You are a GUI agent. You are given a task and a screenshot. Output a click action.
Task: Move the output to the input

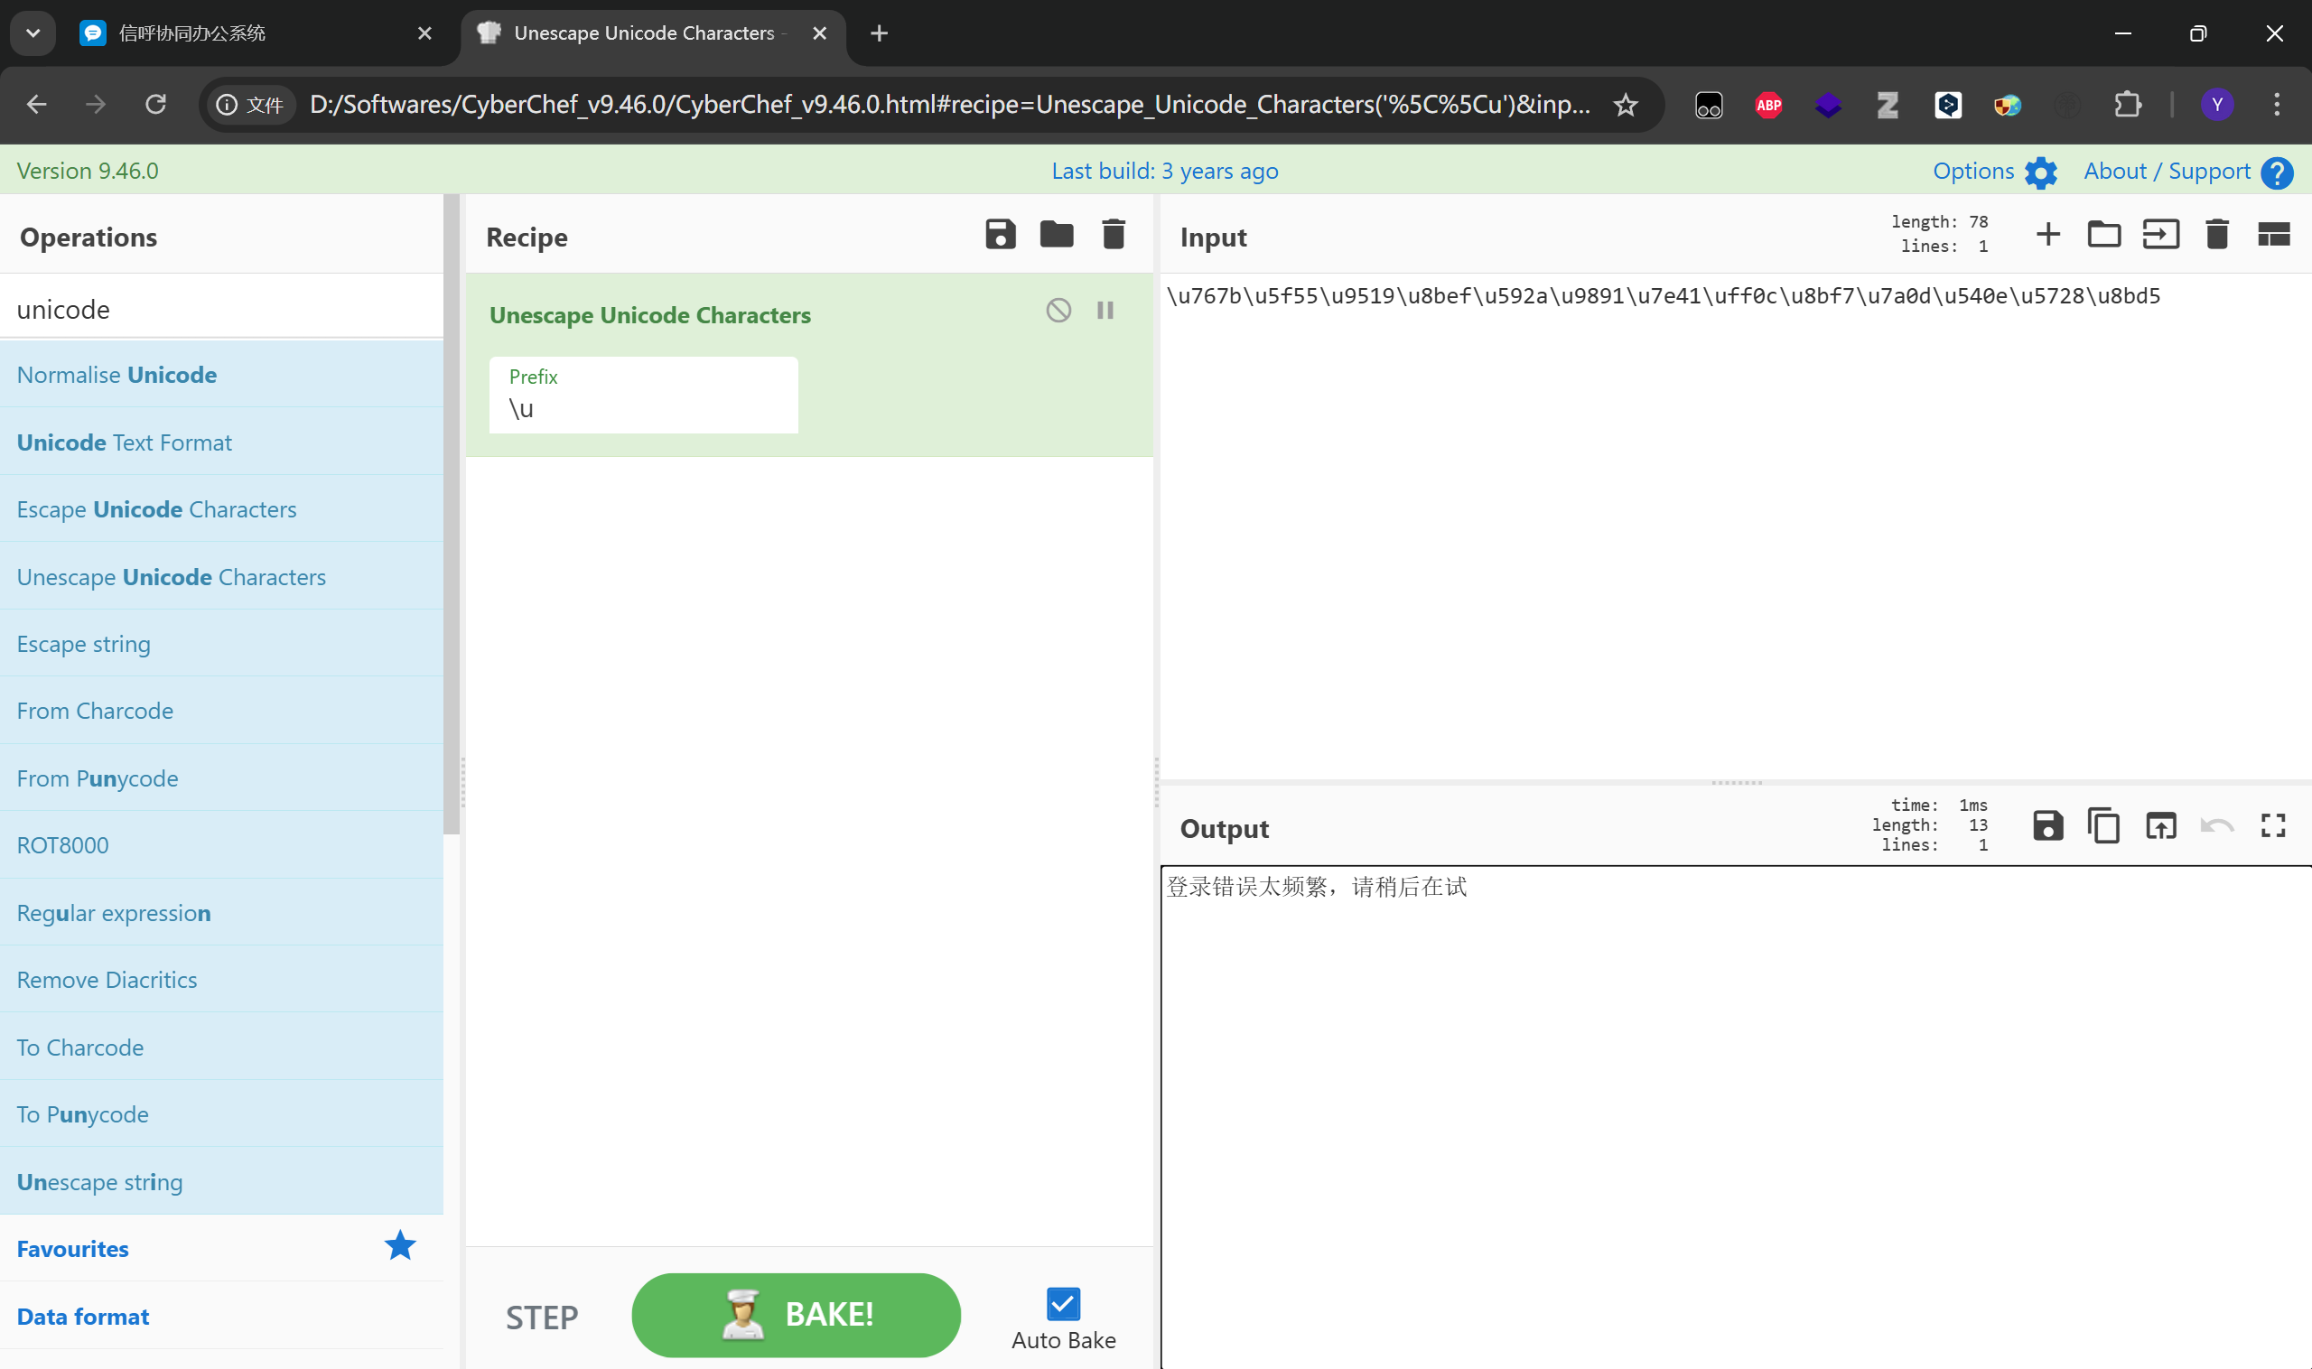[x=2160, y=825]
